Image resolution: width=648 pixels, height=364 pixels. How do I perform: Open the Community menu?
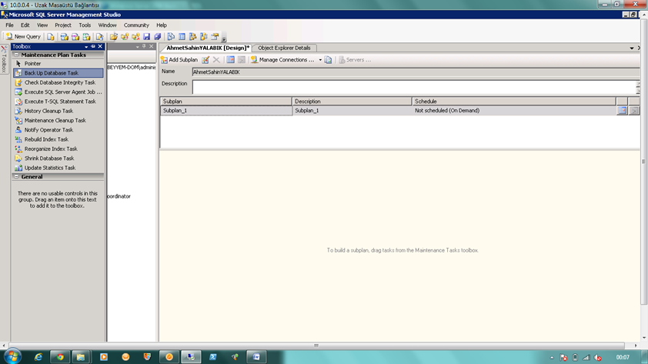point(136,25)
